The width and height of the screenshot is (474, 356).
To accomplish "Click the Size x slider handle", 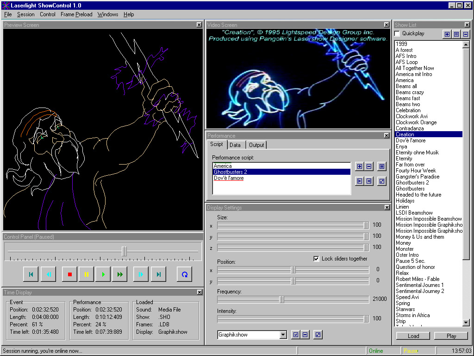I will [x=366, y=225].
